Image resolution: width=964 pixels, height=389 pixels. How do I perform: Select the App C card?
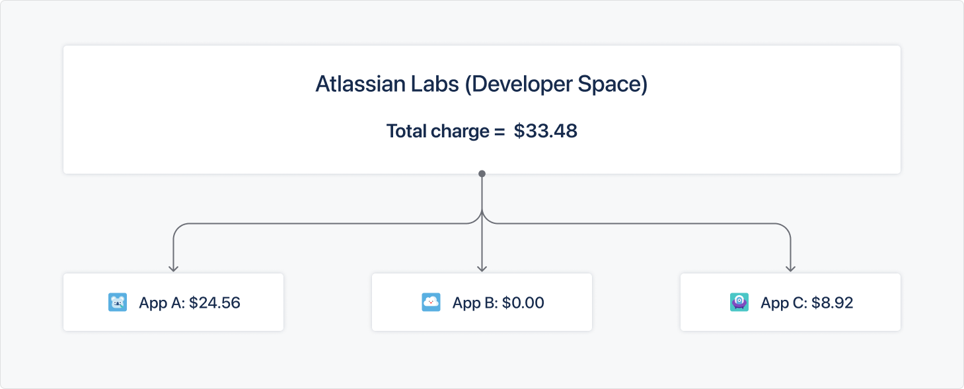[790, 302]
